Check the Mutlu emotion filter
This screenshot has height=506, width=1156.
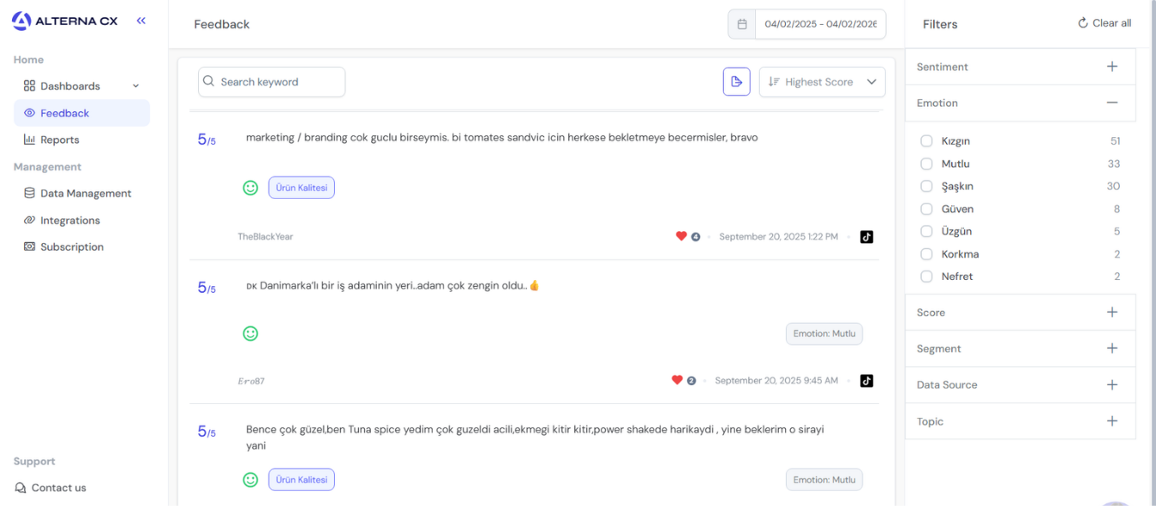coord(926,164)
